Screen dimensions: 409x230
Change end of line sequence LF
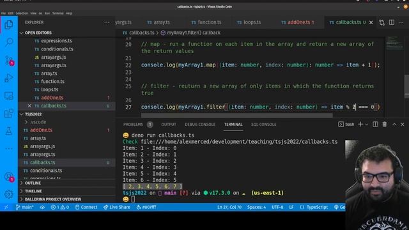tap(291, 207)
